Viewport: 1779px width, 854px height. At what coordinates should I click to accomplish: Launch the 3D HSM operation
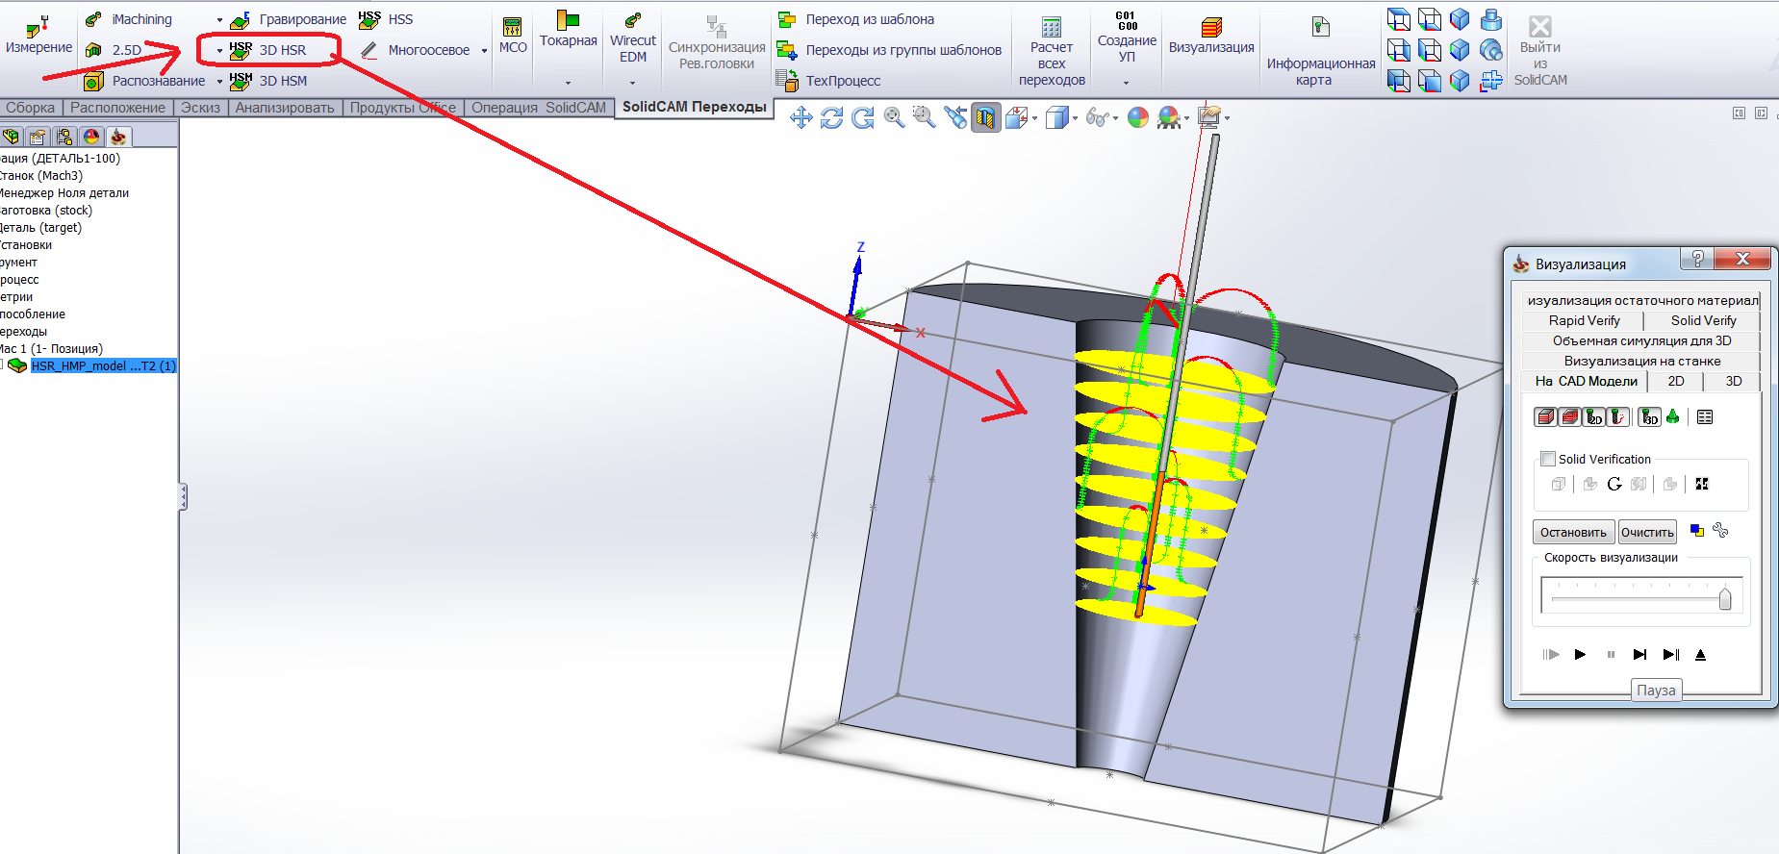click(x=268, y=81)
